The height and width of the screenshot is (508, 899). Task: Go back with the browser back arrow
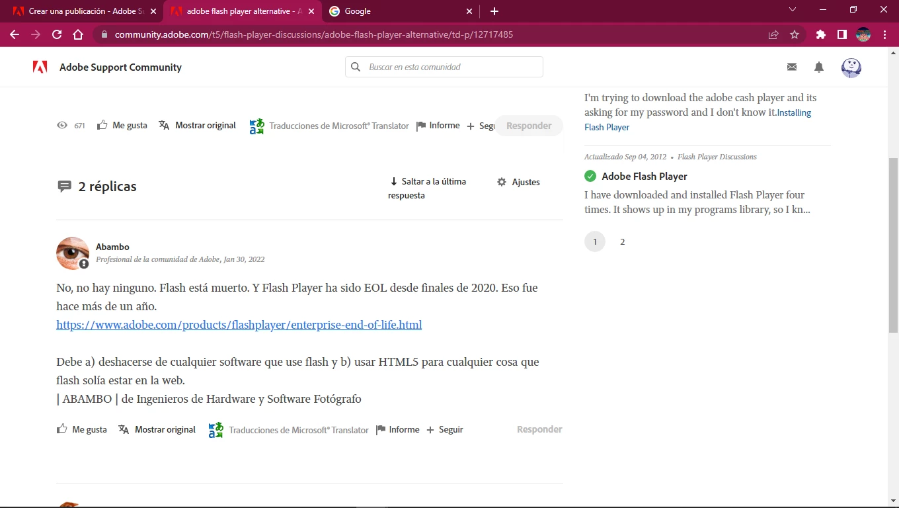tap(15, 34)
